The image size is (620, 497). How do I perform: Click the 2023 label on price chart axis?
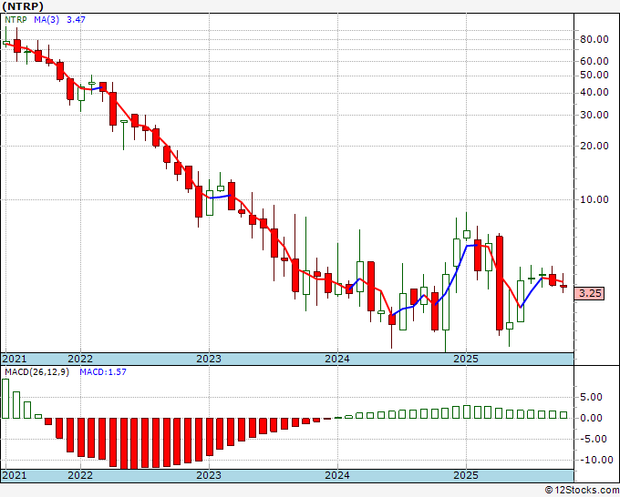[x=209, y=359]
